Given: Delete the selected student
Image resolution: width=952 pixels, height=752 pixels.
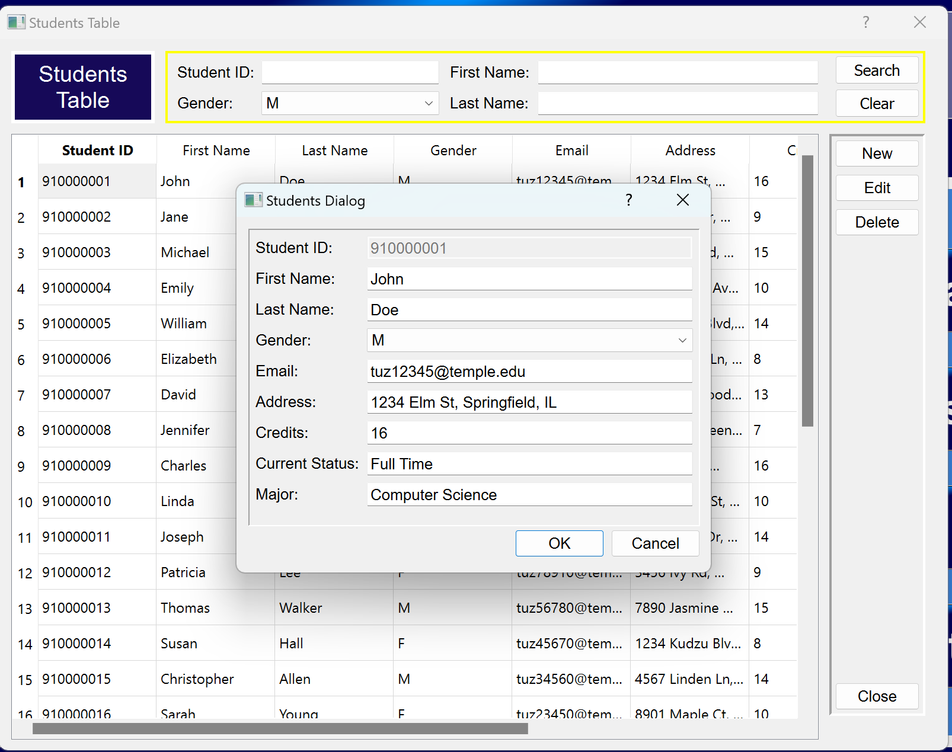Looking at the screenshot, I should click(877, 222).
